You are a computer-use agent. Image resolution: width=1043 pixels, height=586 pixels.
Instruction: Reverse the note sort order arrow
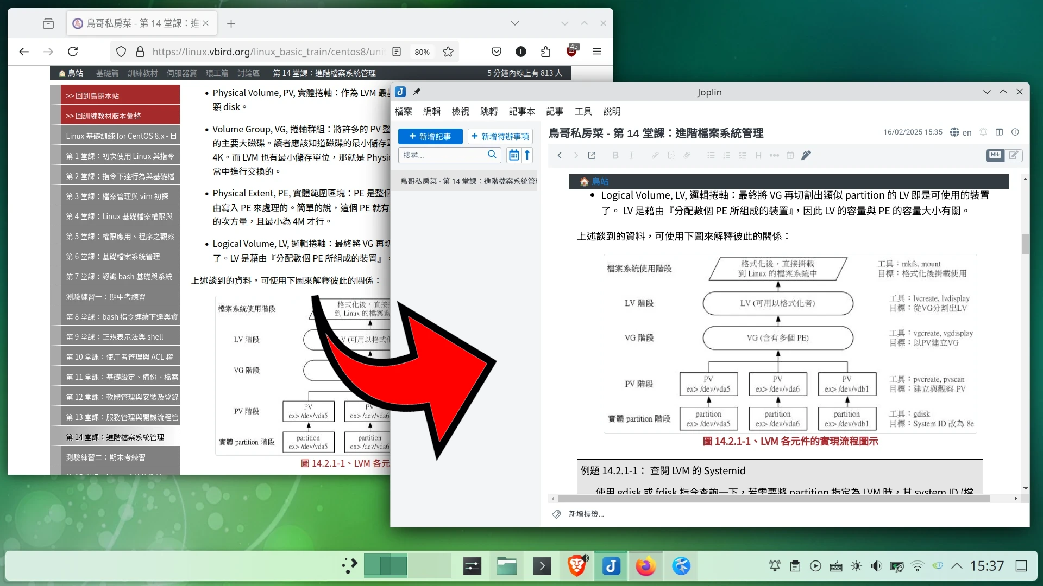click(527, 155)
